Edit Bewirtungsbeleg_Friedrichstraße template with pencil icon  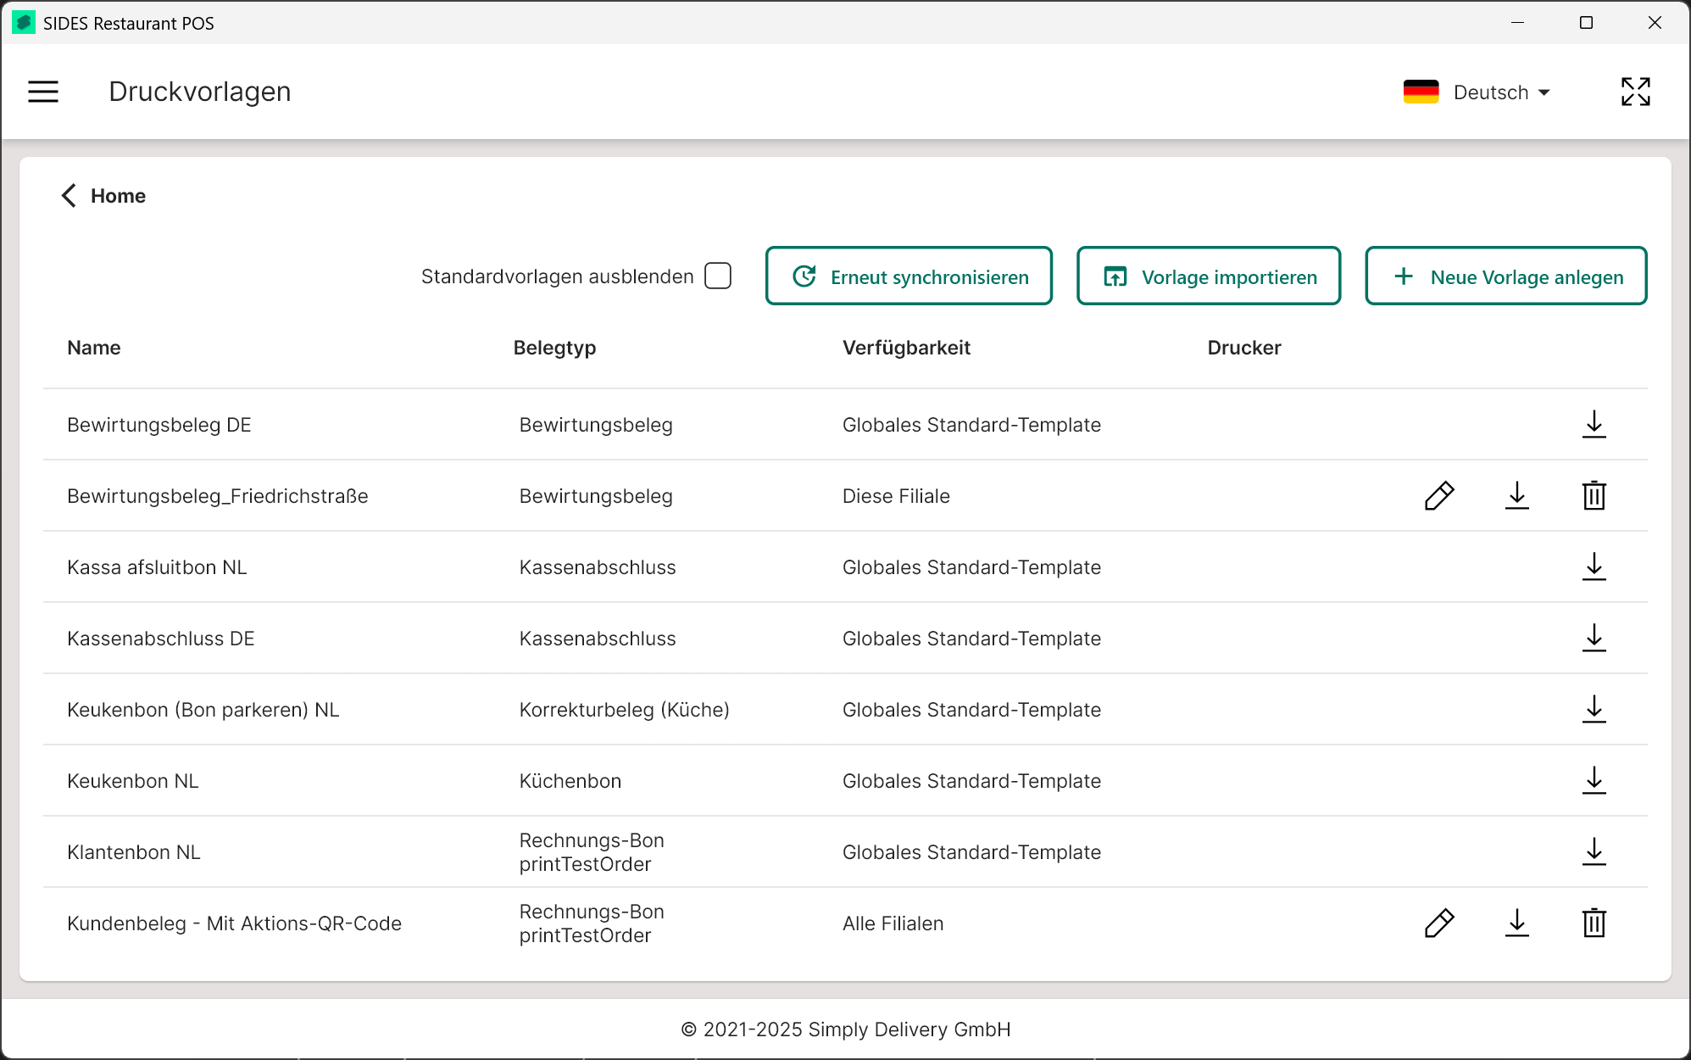(x=1439, y=496)
